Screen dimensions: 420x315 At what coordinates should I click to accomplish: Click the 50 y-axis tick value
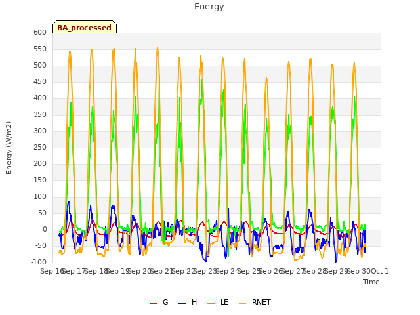[x=42, y=213]
